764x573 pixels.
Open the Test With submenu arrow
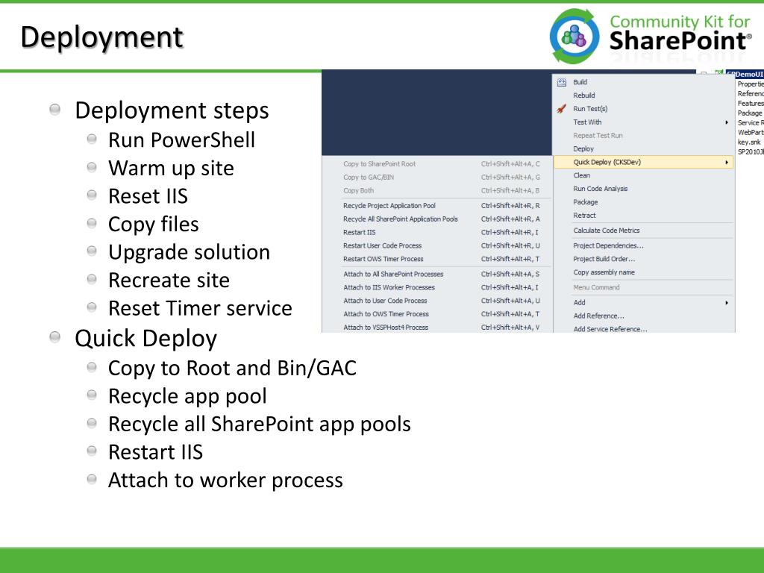point(727,122)
